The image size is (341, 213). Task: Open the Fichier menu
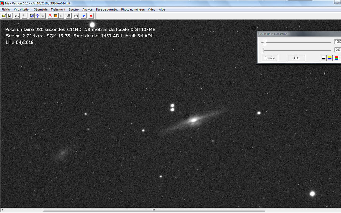pos(6,9)
